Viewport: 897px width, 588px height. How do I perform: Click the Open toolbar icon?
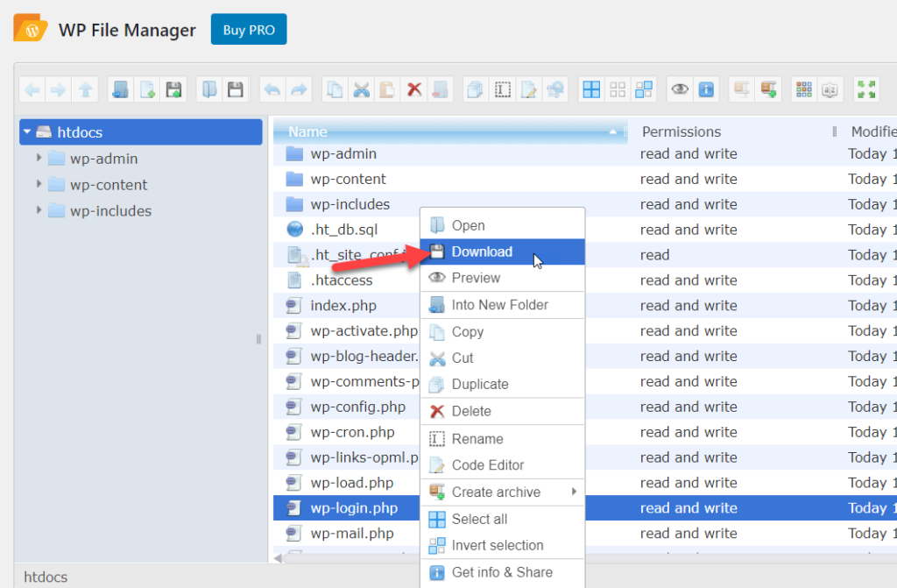click(209, 90)
